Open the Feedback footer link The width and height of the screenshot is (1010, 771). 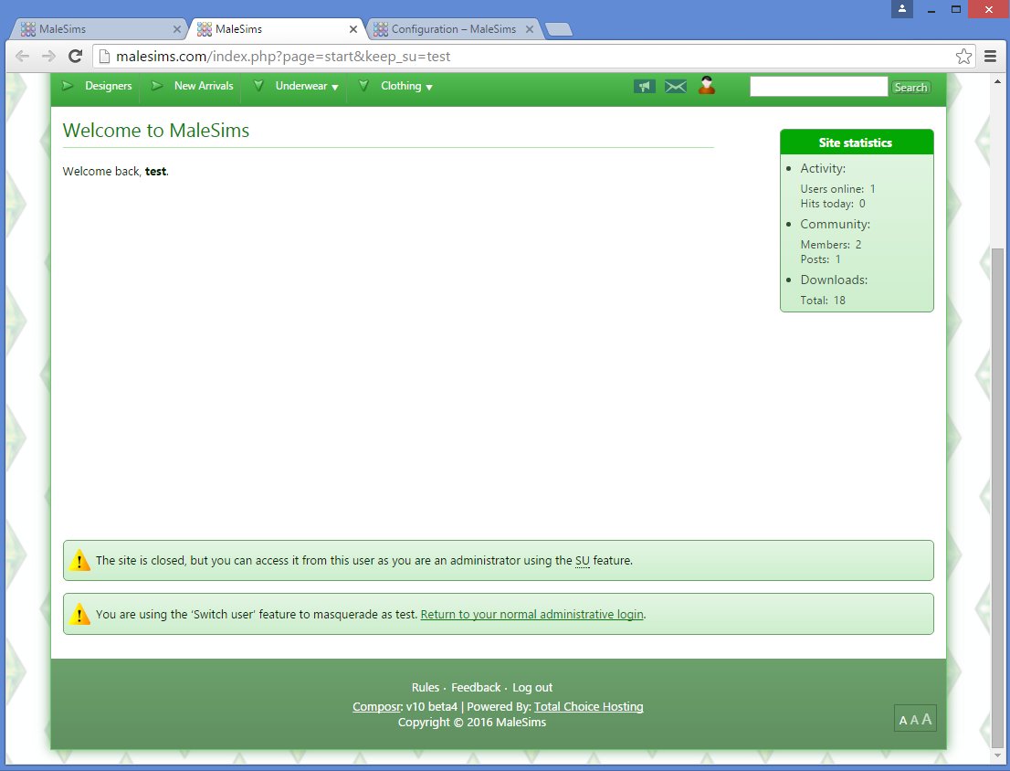coord(476,687)
